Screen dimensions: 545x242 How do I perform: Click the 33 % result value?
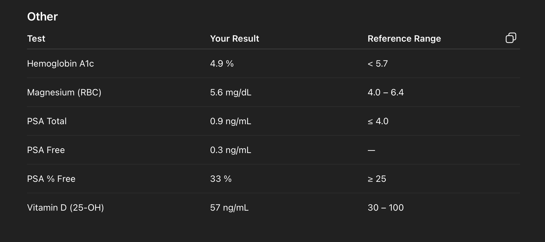(x=221, y=179)
